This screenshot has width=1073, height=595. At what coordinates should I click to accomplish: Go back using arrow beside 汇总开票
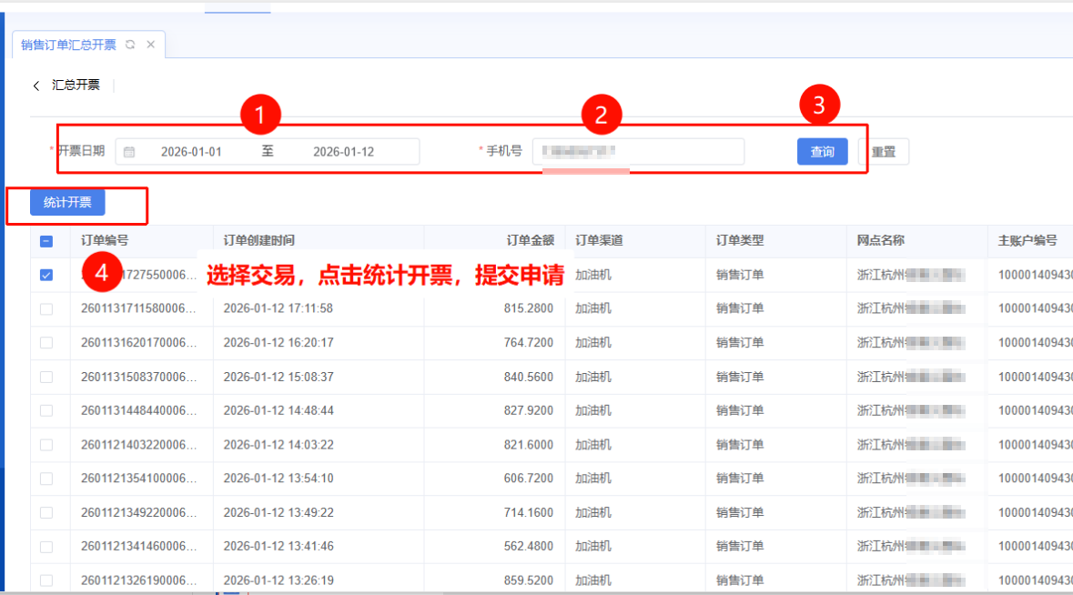(36, 86)
